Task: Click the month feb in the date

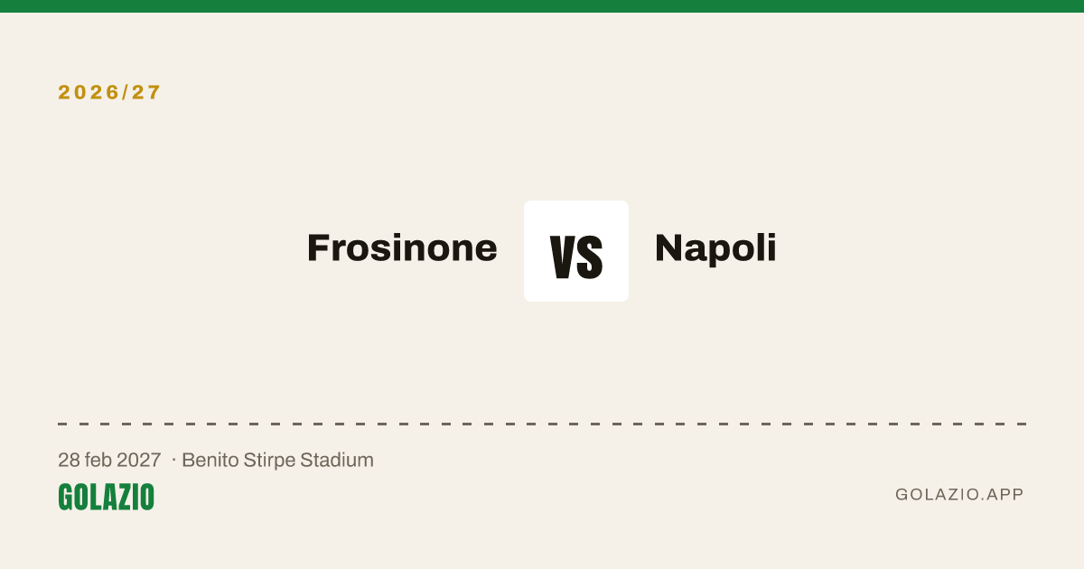Action: point(99,460)
